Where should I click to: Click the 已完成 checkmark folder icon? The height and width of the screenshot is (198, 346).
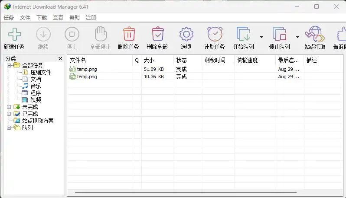pos(17,114)
